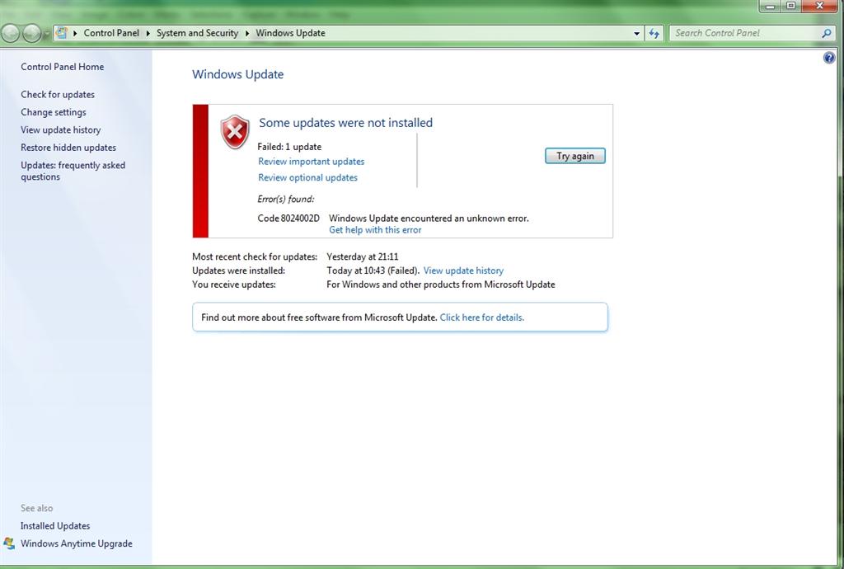The image size is (844, 569).
Task: Click the Control Panel icon in address bar
Action: [x=62, y=33]
